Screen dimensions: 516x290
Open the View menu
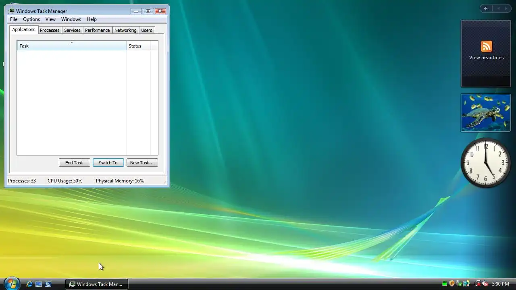point(50,19)
